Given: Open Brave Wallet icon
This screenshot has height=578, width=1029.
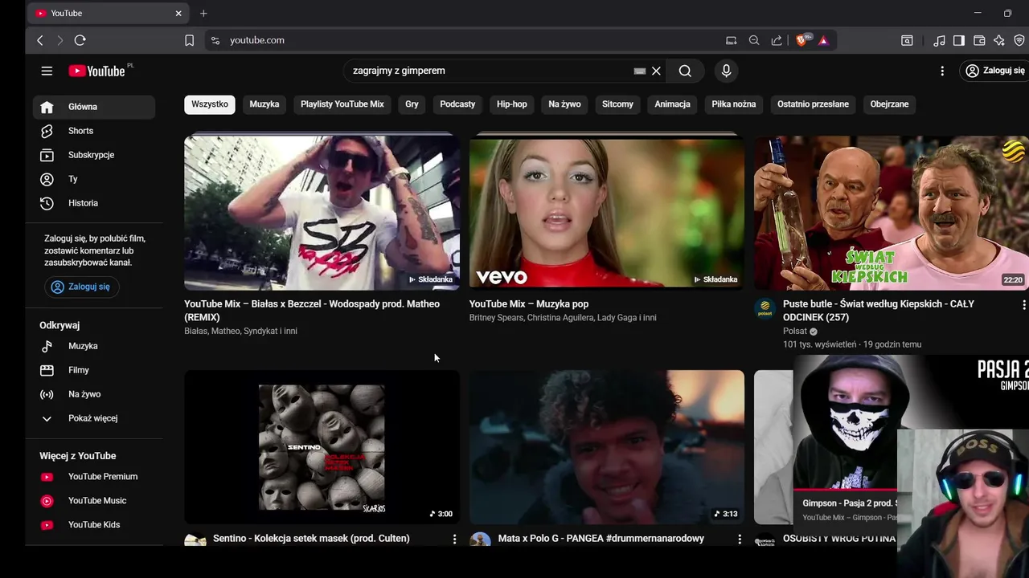Looking at the screenshot, I should click(x=979, y=40).
